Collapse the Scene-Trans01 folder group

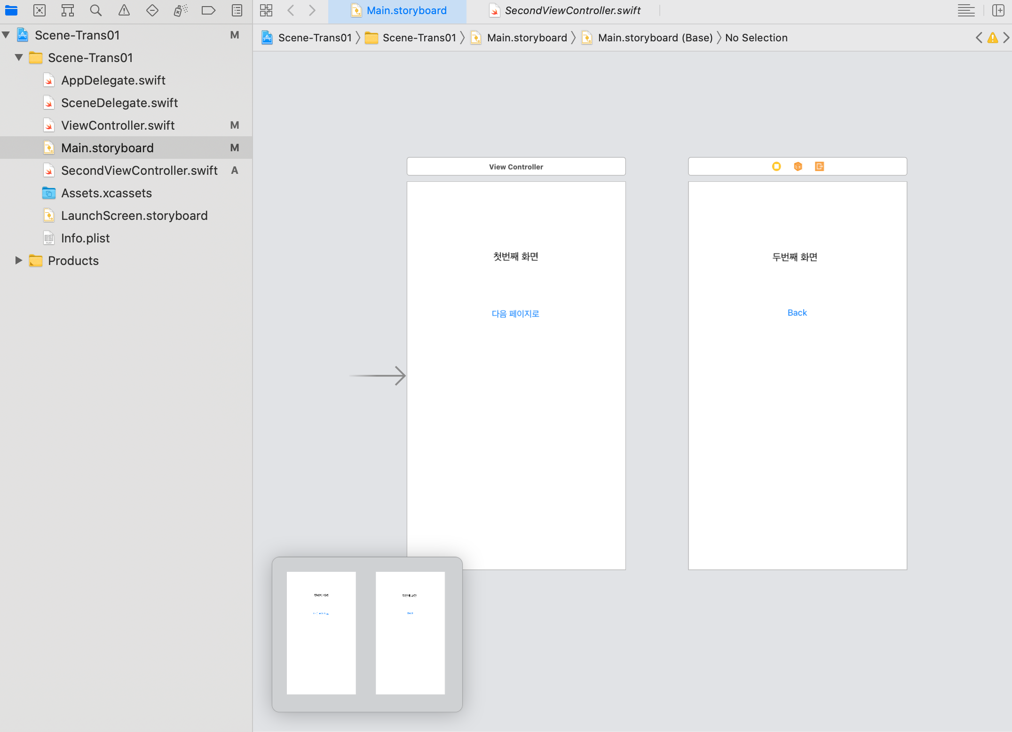point(19,58)
